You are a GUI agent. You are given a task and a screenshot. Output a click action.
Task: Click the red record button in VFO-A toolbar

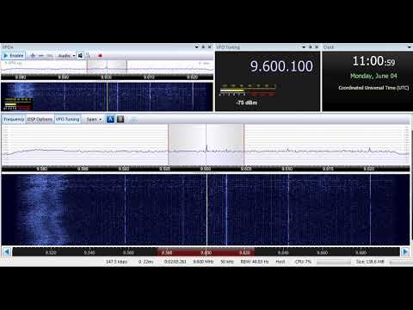100,55
